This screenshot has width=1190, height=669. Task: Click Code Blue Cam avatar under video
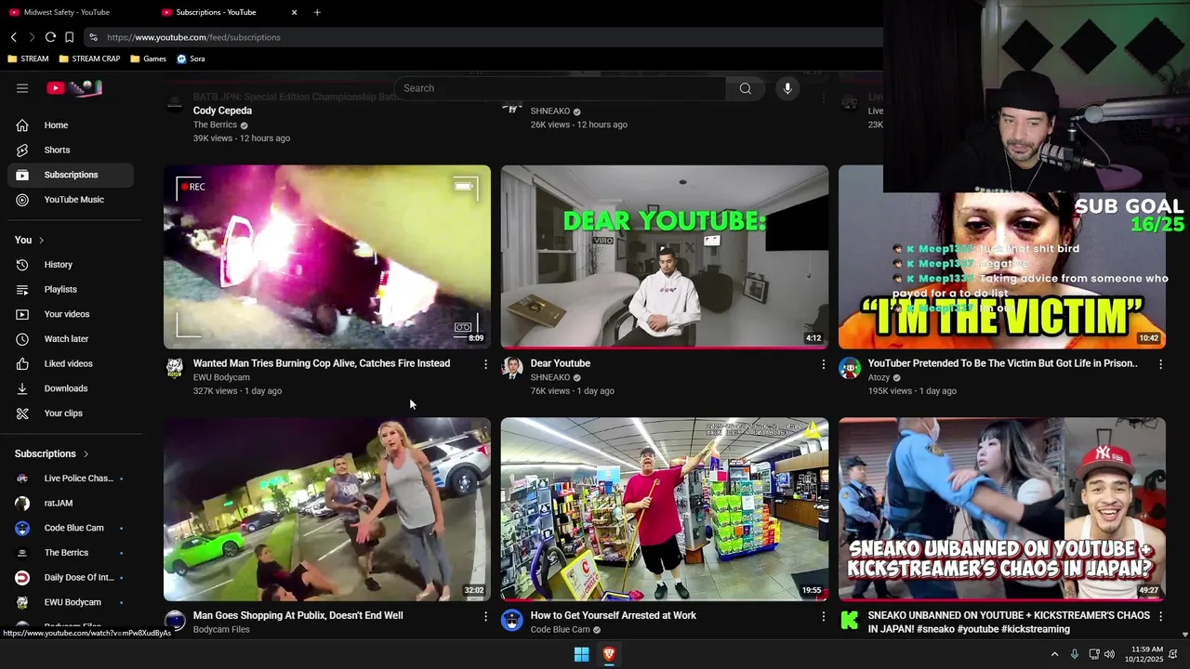tap(512, 621)
